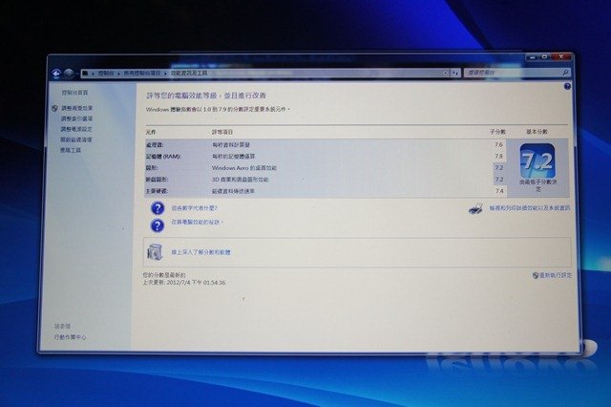
Task: Click the 改善電腦效能的祕訣 link
Action: tap(198, 222)
